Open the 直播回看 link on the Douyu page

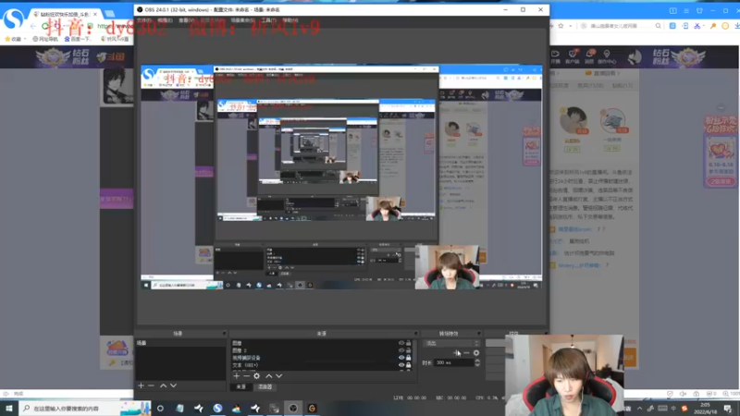click(603, 73)
